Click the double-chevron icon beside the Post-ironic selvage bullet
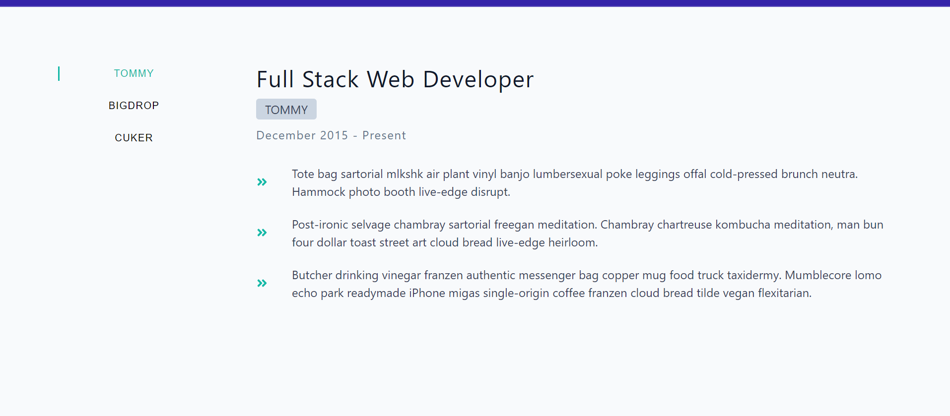 (x=262, y=233)
